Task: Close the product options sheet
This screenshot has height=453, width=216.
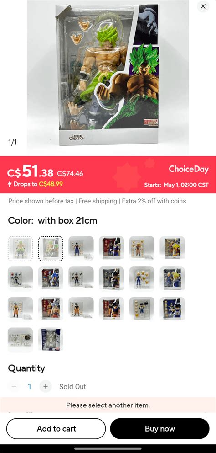Action: pyautogui.click(x=203, y=6)
